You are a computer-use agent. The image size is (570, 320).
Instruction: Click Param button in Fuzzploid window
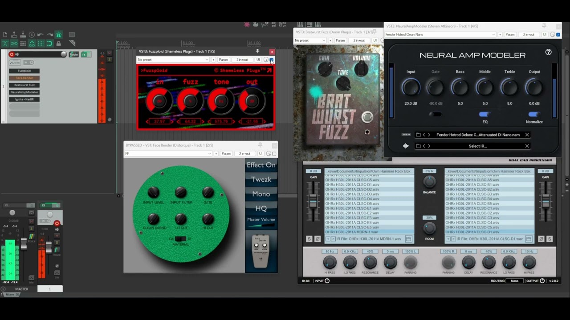[x=223, y=60]
